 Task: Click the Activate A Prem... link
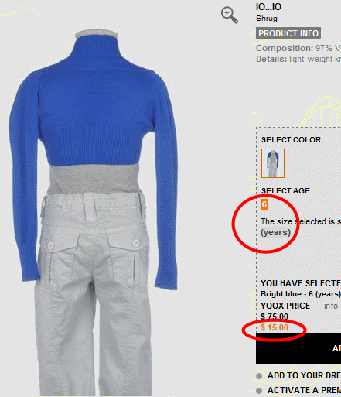click(x=304, y=390)
